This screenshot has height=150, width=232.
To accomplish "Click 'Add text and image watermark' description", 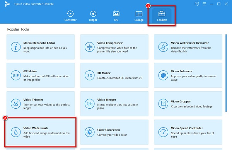I will click(46, 135).
